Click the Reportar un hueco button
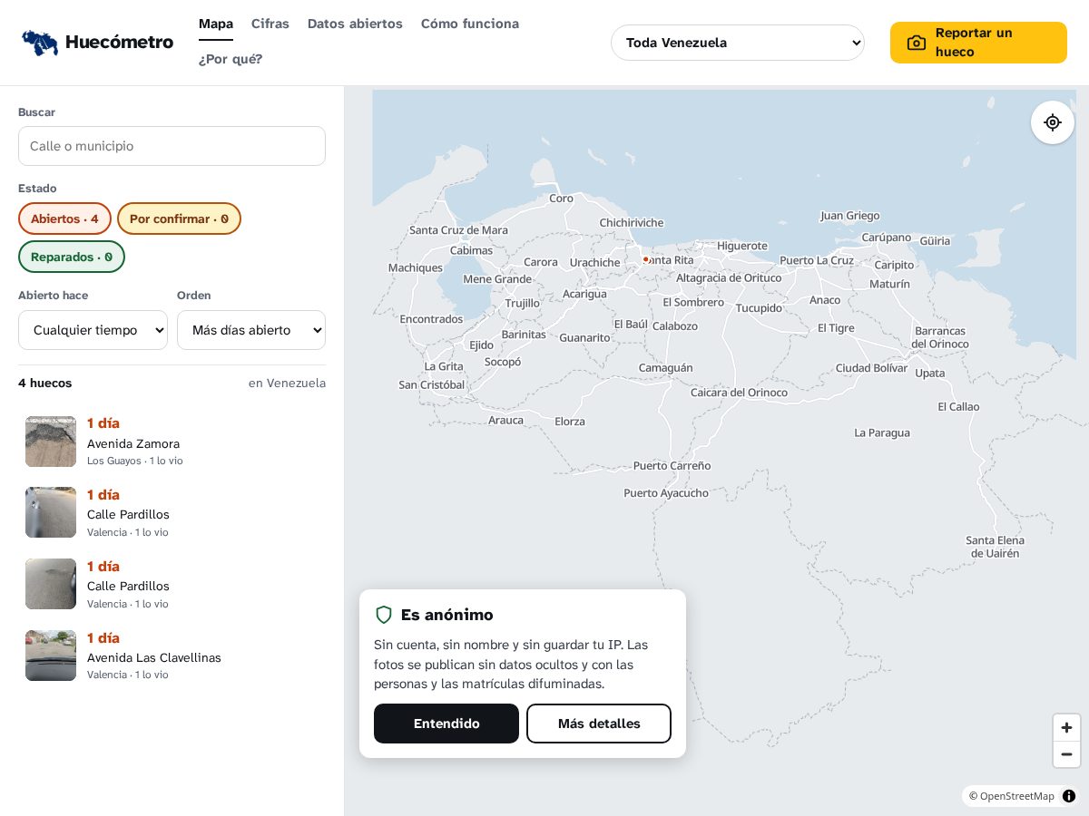The image size is (1089, 816). pos(978,43)
